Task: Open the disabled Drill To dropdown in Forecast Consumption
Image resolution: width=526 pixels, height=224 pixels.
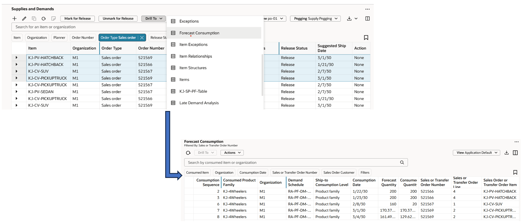Action: (x=206, y=153)
